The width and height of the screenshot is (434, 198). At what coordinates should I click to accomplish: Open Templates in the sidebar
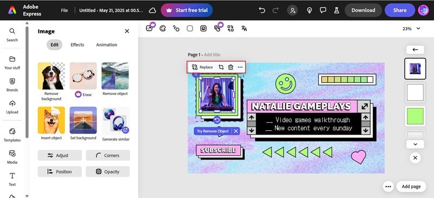point(12,135)
